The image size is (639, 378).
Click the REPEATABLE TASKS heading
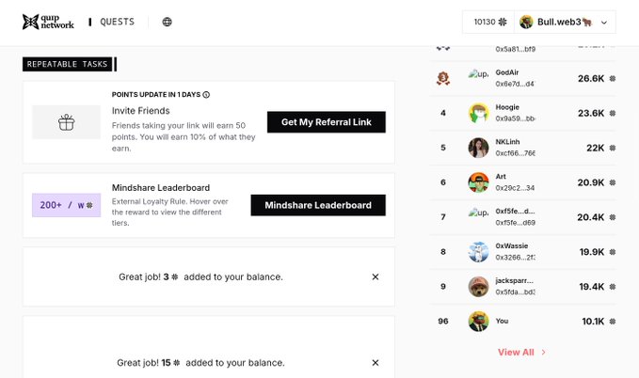tap(67, 64)
